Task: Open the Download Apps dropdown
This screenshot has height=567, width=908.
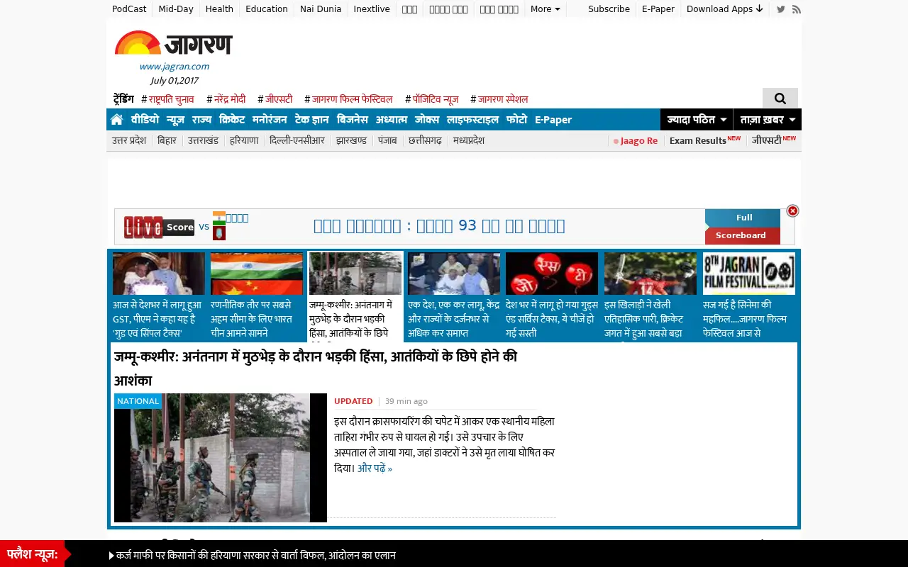Action: click(x=725, y=9)
